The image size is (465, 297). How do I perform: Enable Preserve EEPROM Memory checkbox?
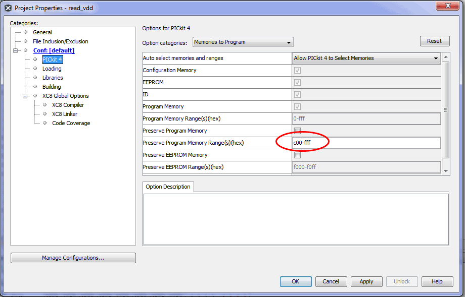297,155
